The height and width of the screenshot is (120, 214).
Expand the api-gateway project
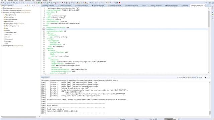tap(1, 8)
